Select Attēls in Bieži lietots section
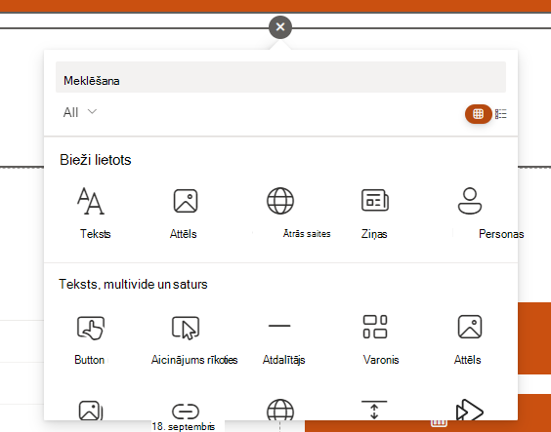Viewport: 551px width, 432px height. click(186, 213)
